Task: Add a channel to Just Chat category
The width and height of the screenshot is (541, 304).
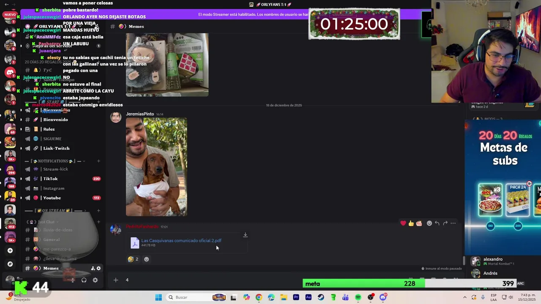Action: [x=98, y=222]
